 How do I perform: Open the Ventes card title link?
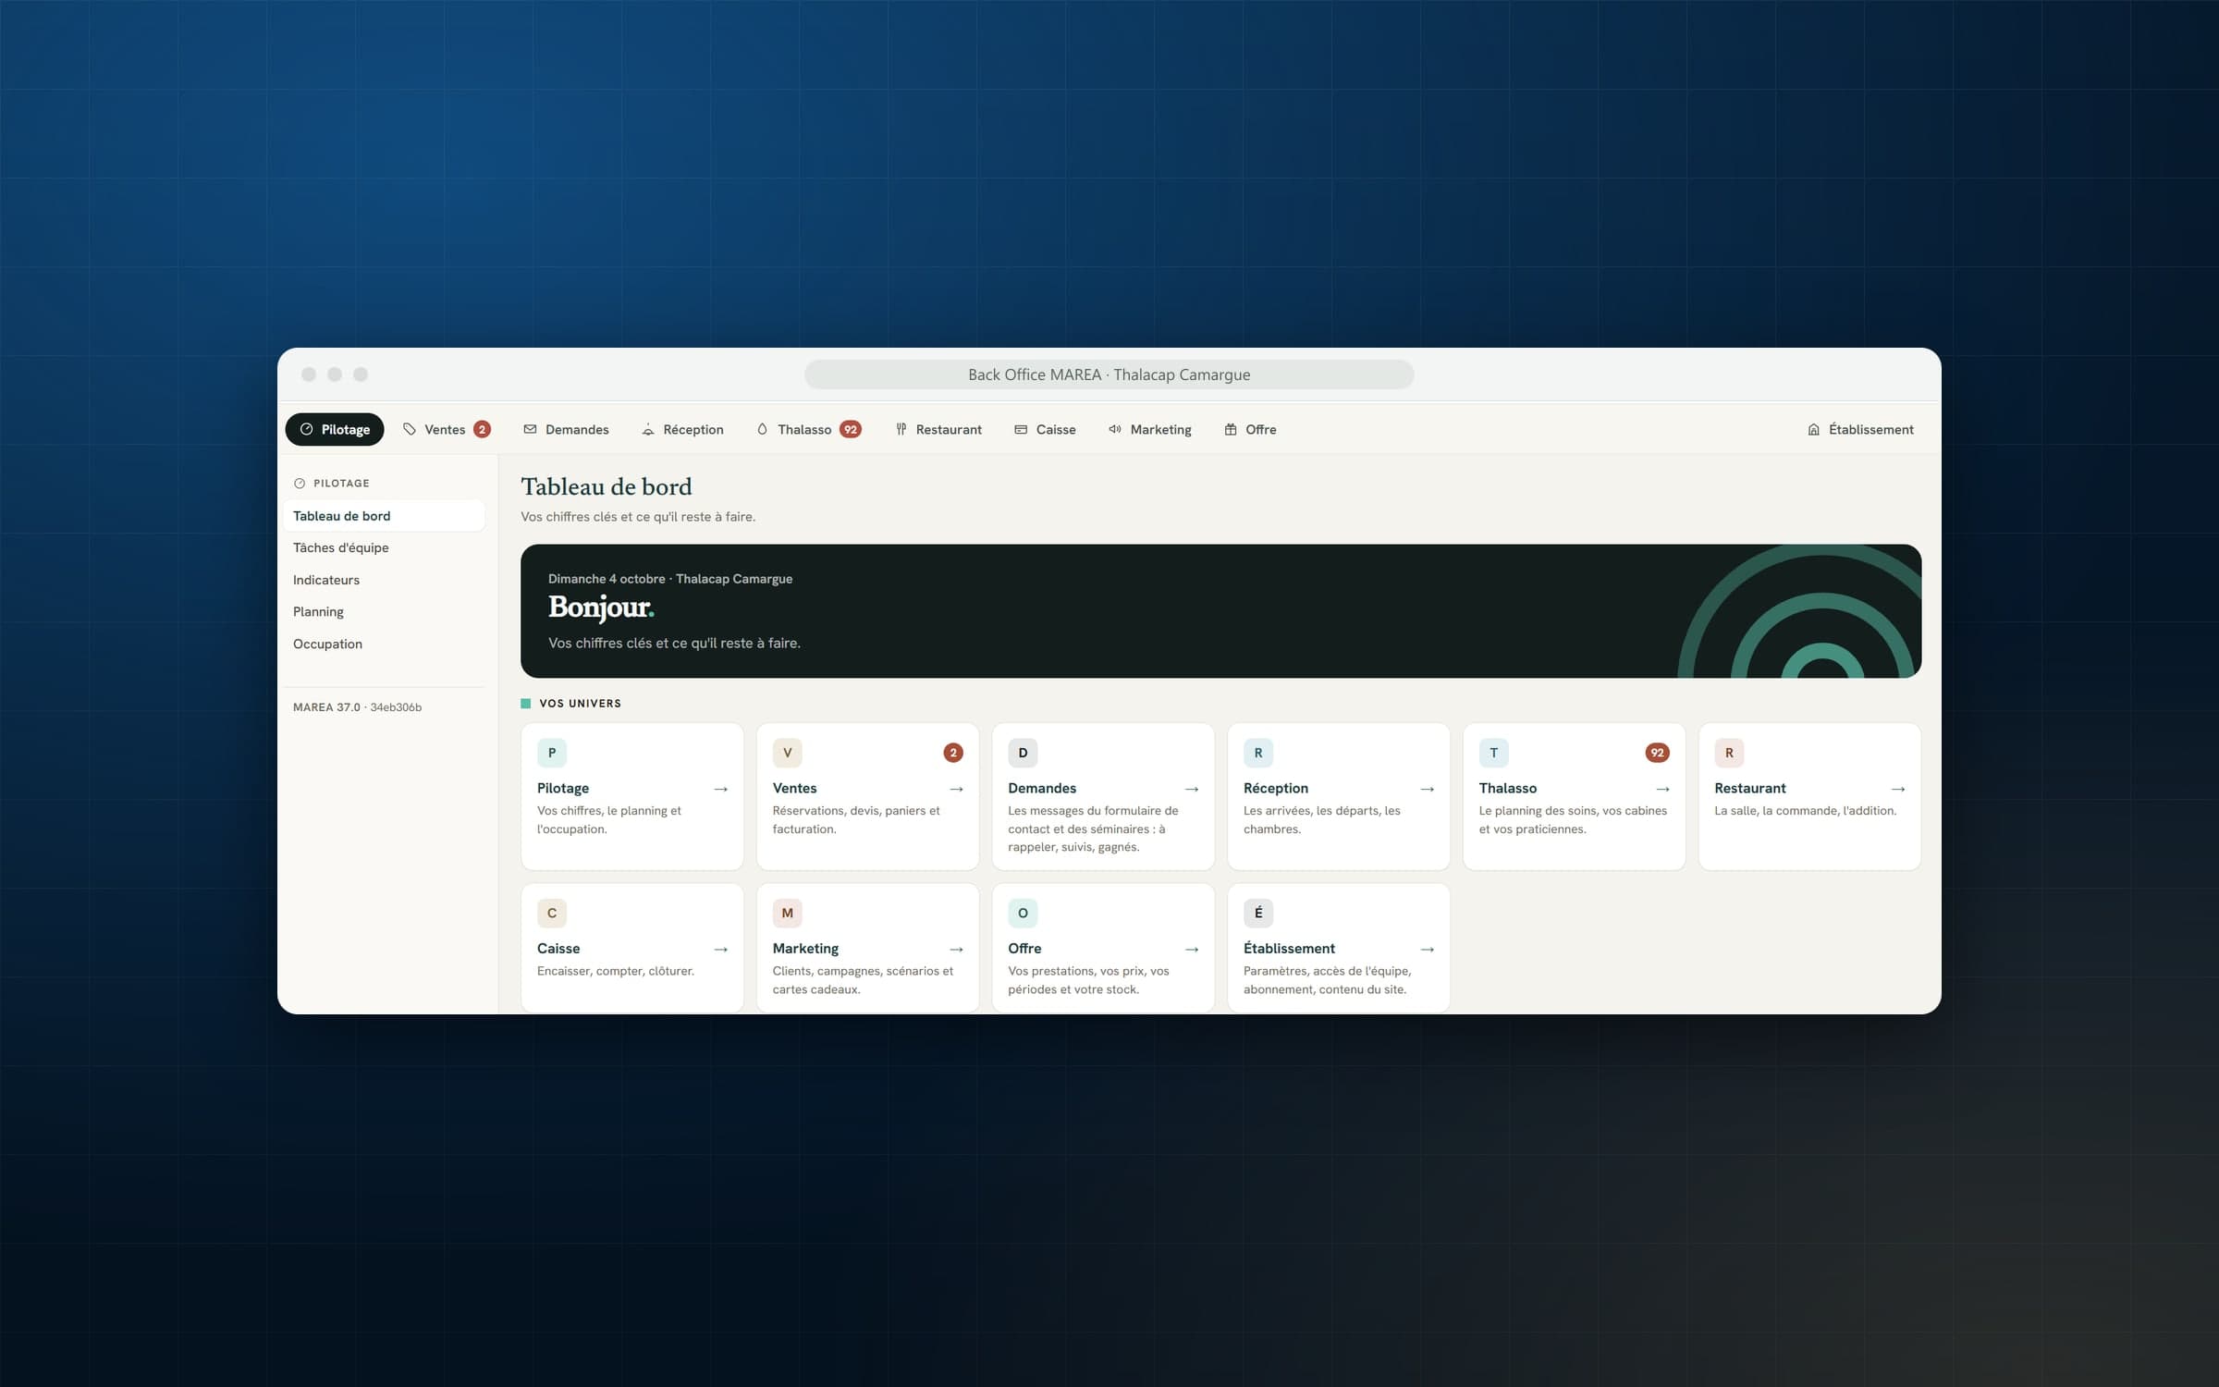pos(795,788)
